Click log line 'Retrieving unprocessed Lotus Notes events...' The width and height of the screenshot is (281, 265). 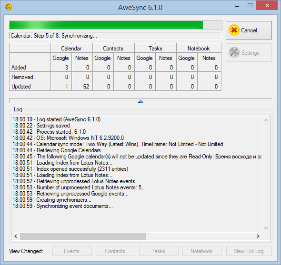(x=76, y=181)
